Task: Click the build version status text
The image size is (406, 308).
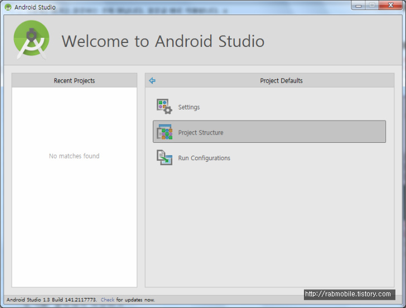Action: 51,300
